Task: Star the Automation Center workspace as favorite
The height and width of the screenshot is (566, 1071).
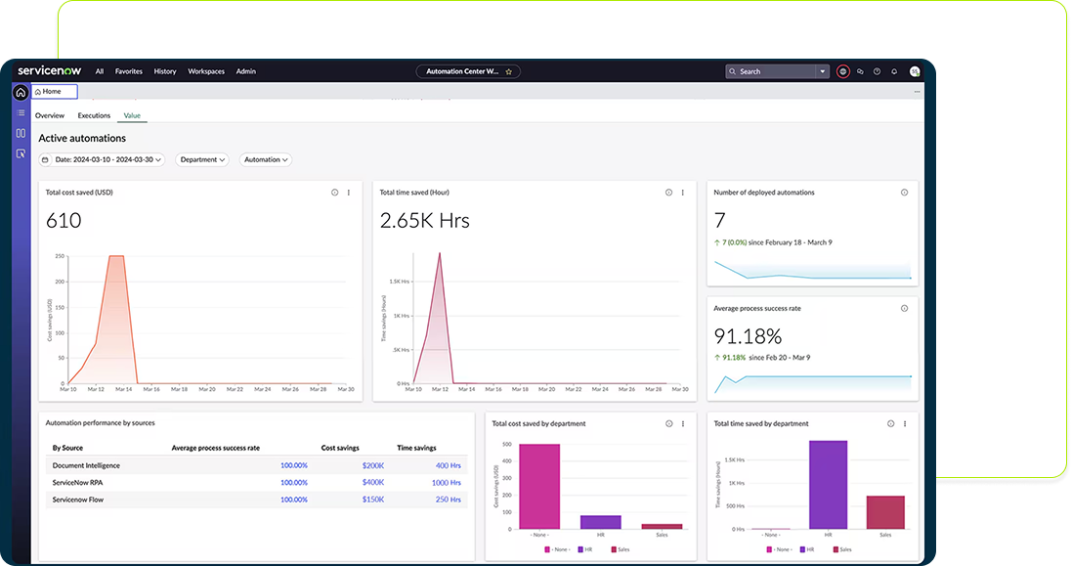Action: pyautogui.click(x=509, y=71)
